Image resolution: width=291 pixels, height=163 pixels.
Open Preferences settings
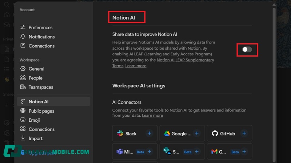(40, 28)
